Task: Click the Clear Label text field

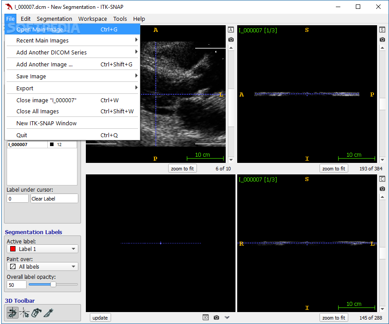Action: [x=54, y=198]
